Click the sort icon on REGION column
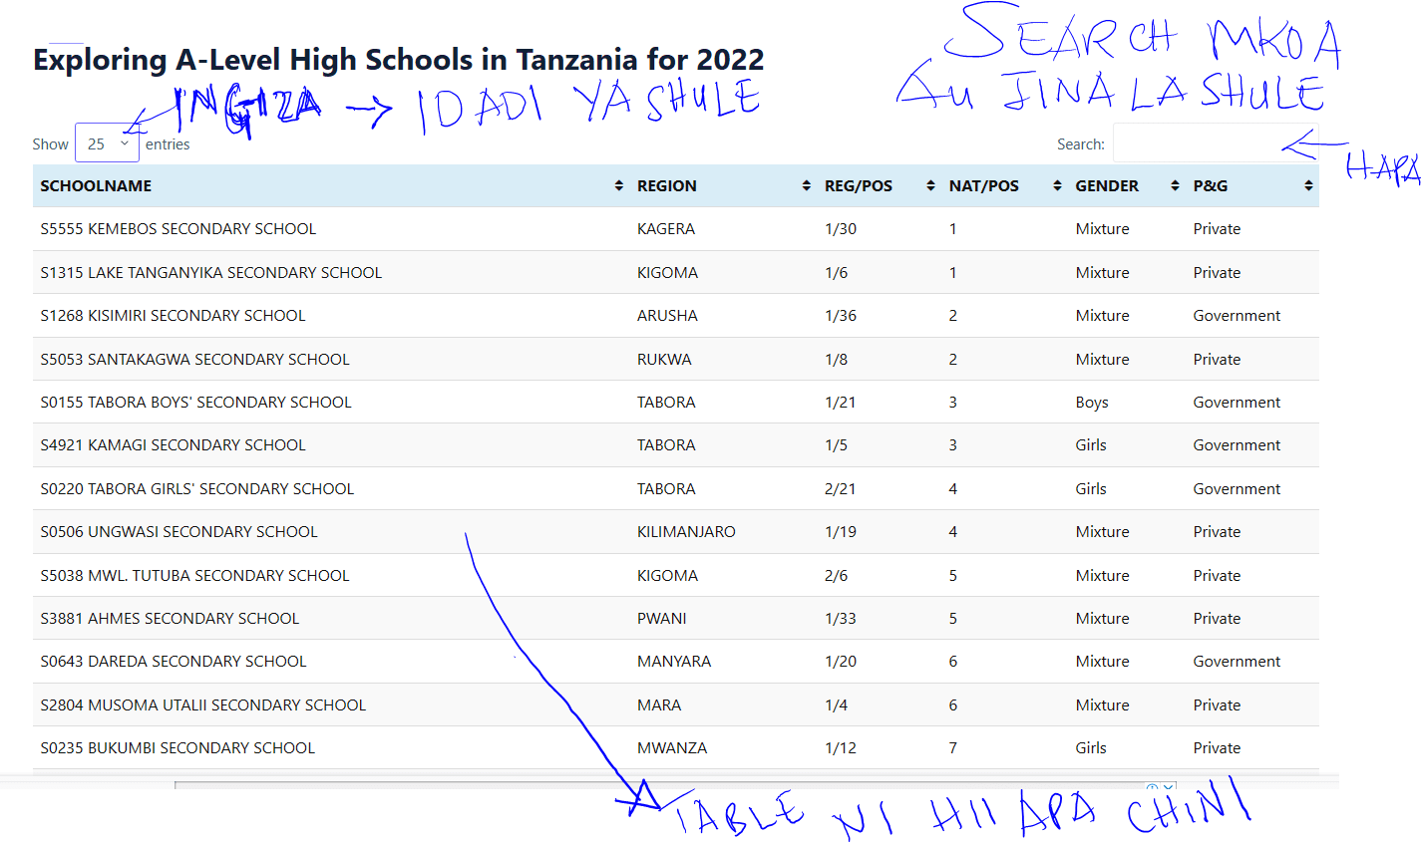Image resolution: width=1421 pixels, height=842 pixels. coord(805,185)
